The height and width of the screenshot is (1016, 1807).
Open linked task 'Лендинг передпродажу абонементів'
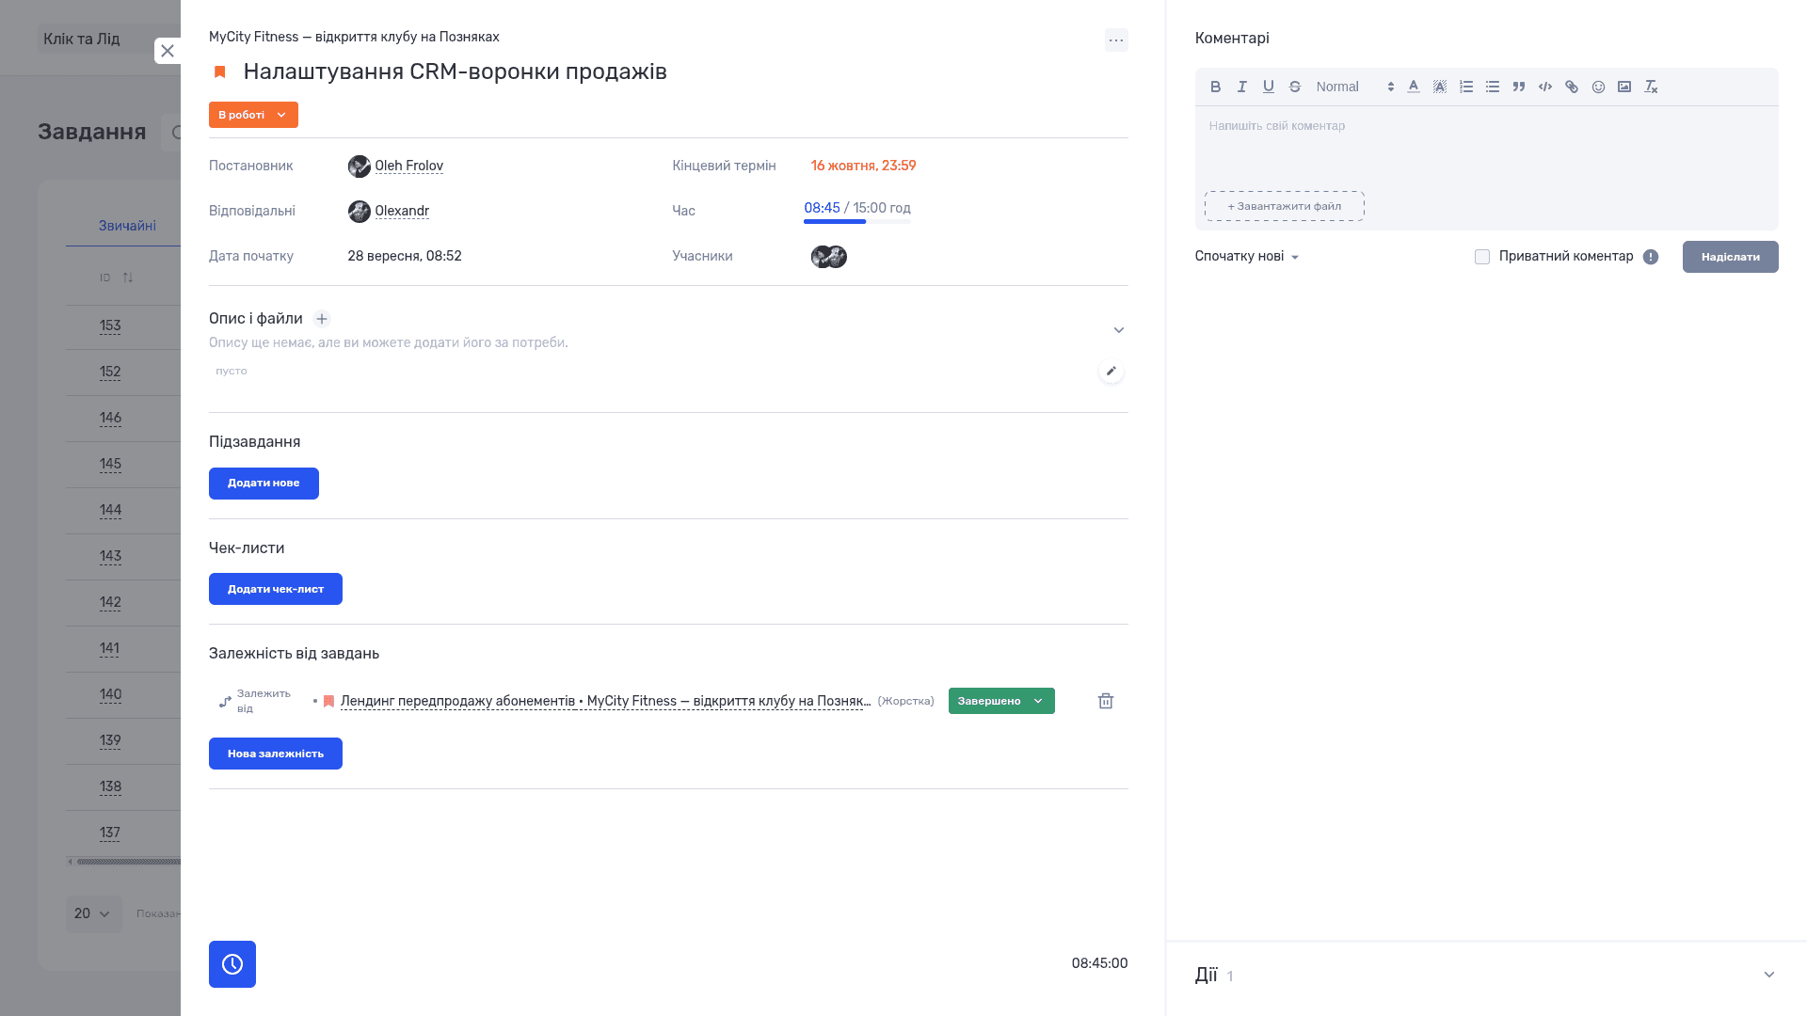[x=605, y=701]
